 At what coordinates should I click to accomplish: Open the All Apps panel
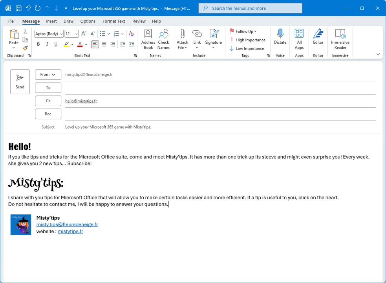click(x=299, y=39)
